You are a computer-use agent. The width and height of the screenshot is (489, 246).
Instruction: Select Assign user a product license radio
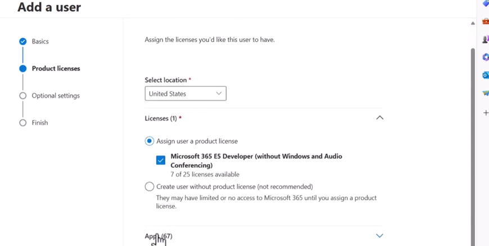click(150, 141)
